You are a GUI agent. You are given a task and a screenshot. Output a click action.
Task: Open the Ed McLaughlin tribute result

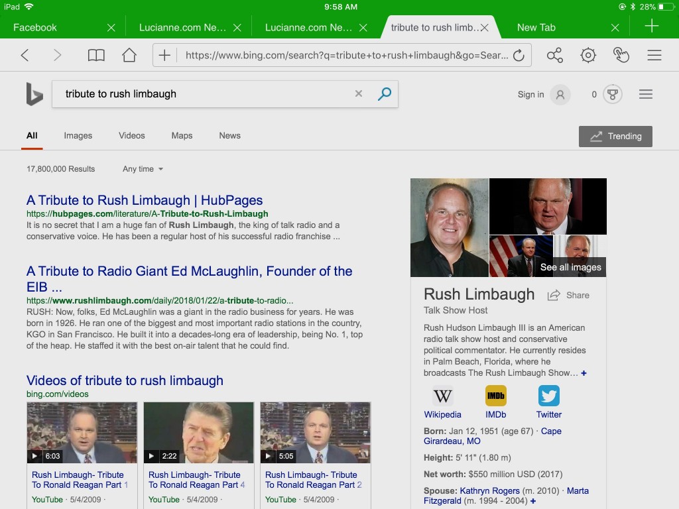click(189, 279)
